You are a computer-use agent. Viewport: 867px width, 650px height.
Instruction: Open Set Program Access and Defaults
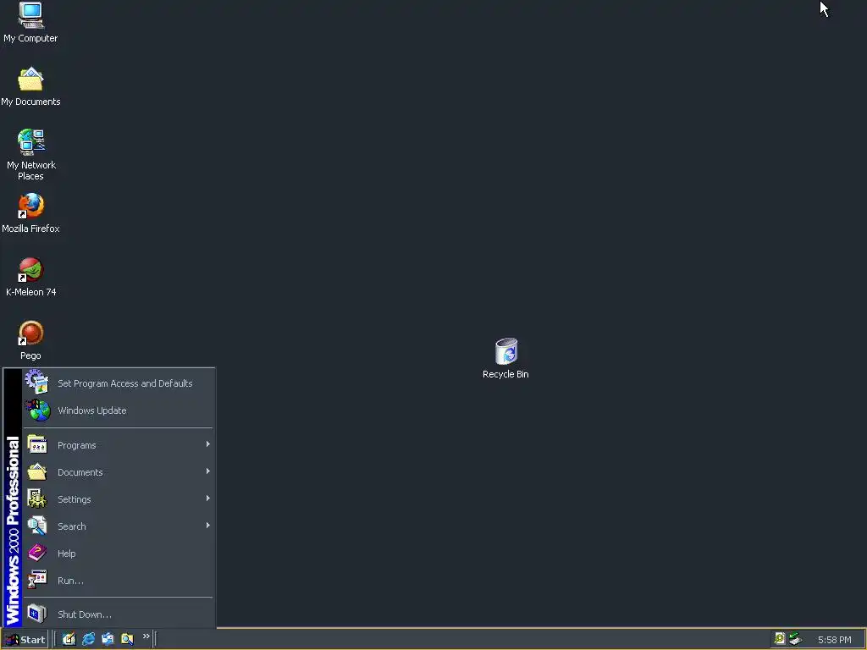[x=118, y=383]
